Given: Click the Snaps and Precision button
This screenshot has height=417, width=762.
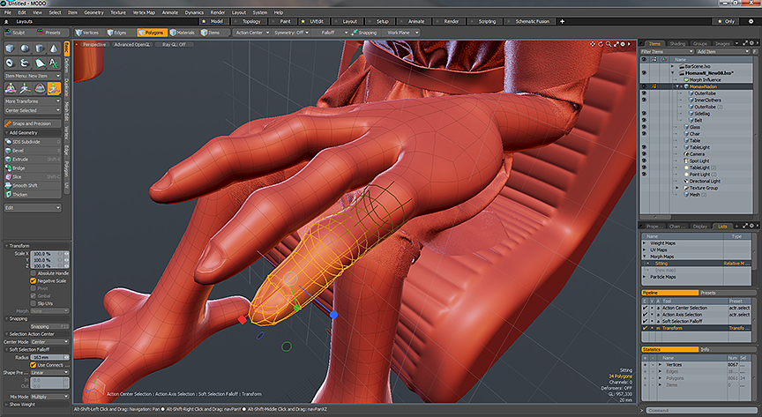Looking at the screenshot, I should click(x=33, y=124).
